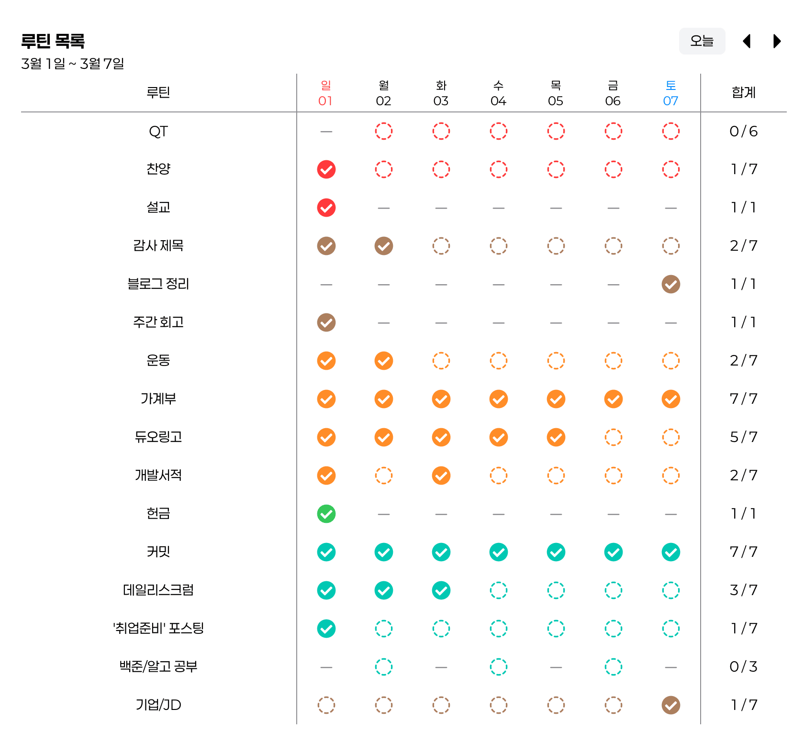
Task: Mark 듀오링고 done for Friday 06
Action: click(614, 437)
